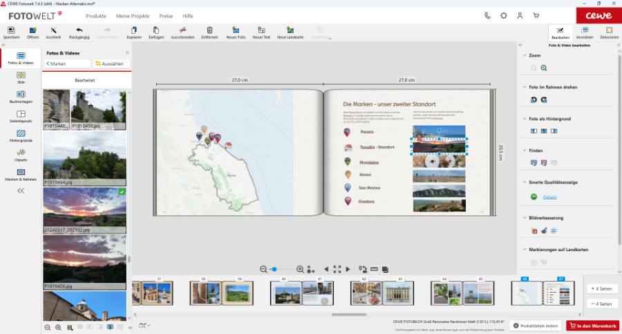Click the Speichern save icon
The height and width of the screenshot is (334, 622).
[x=11, y=32]
